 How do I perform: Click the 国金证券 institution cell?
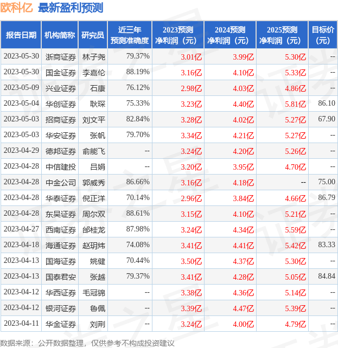coord(61,73)
